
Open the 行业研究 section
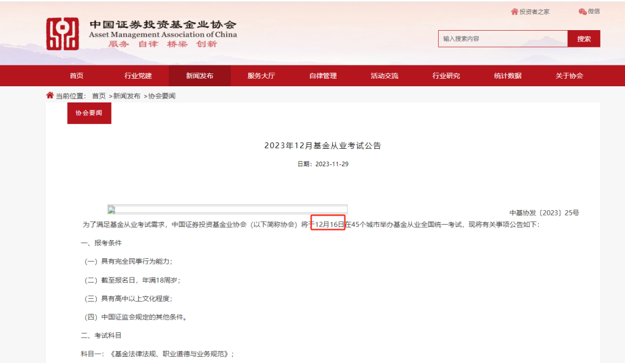click(446, 76)
